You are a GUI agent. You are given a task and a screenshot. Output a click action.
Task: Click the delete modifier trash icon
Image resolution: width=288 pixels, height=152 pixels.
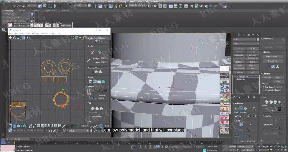tap(249, 97)
